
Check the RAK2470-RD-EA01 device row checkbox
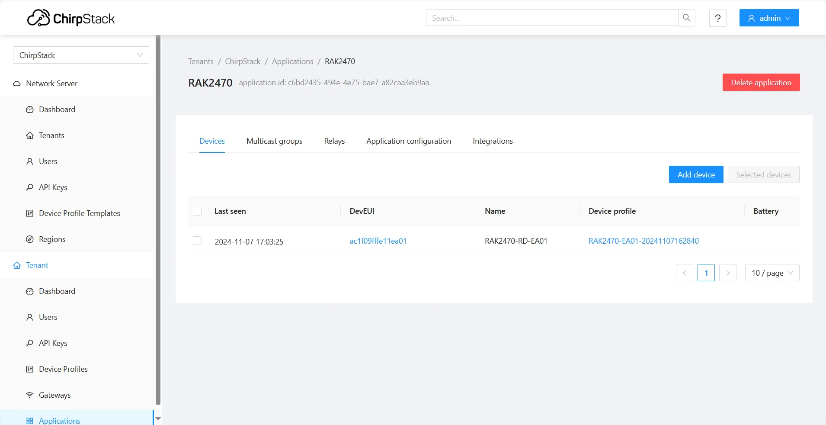point(197,241)
